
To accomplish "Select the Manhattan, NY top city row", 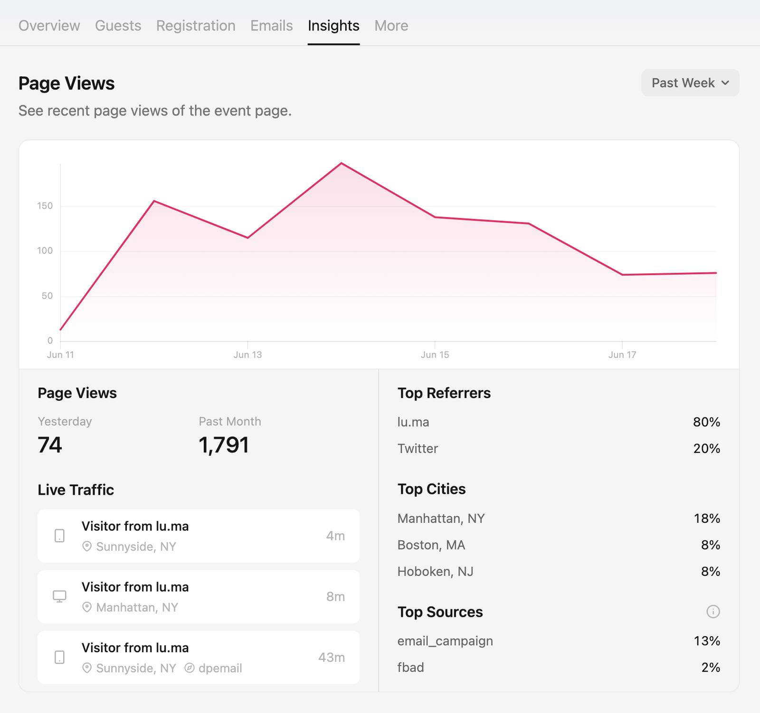I will 559,518.
